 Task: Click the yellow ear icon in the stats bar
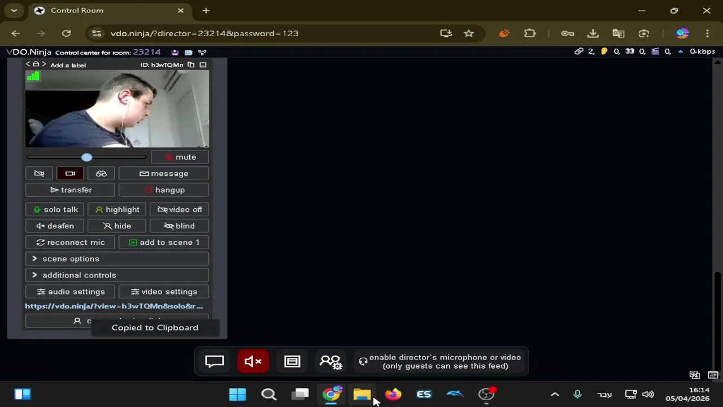click(604, 51)
